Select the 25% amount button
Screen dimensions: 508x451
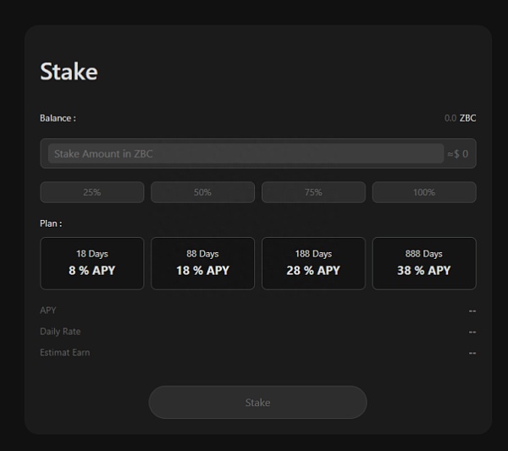click(x=91, y=192)
